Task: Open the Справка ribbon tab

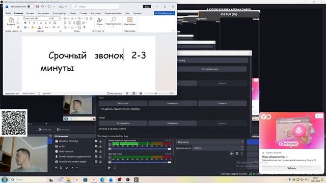Action: point(137,13)
